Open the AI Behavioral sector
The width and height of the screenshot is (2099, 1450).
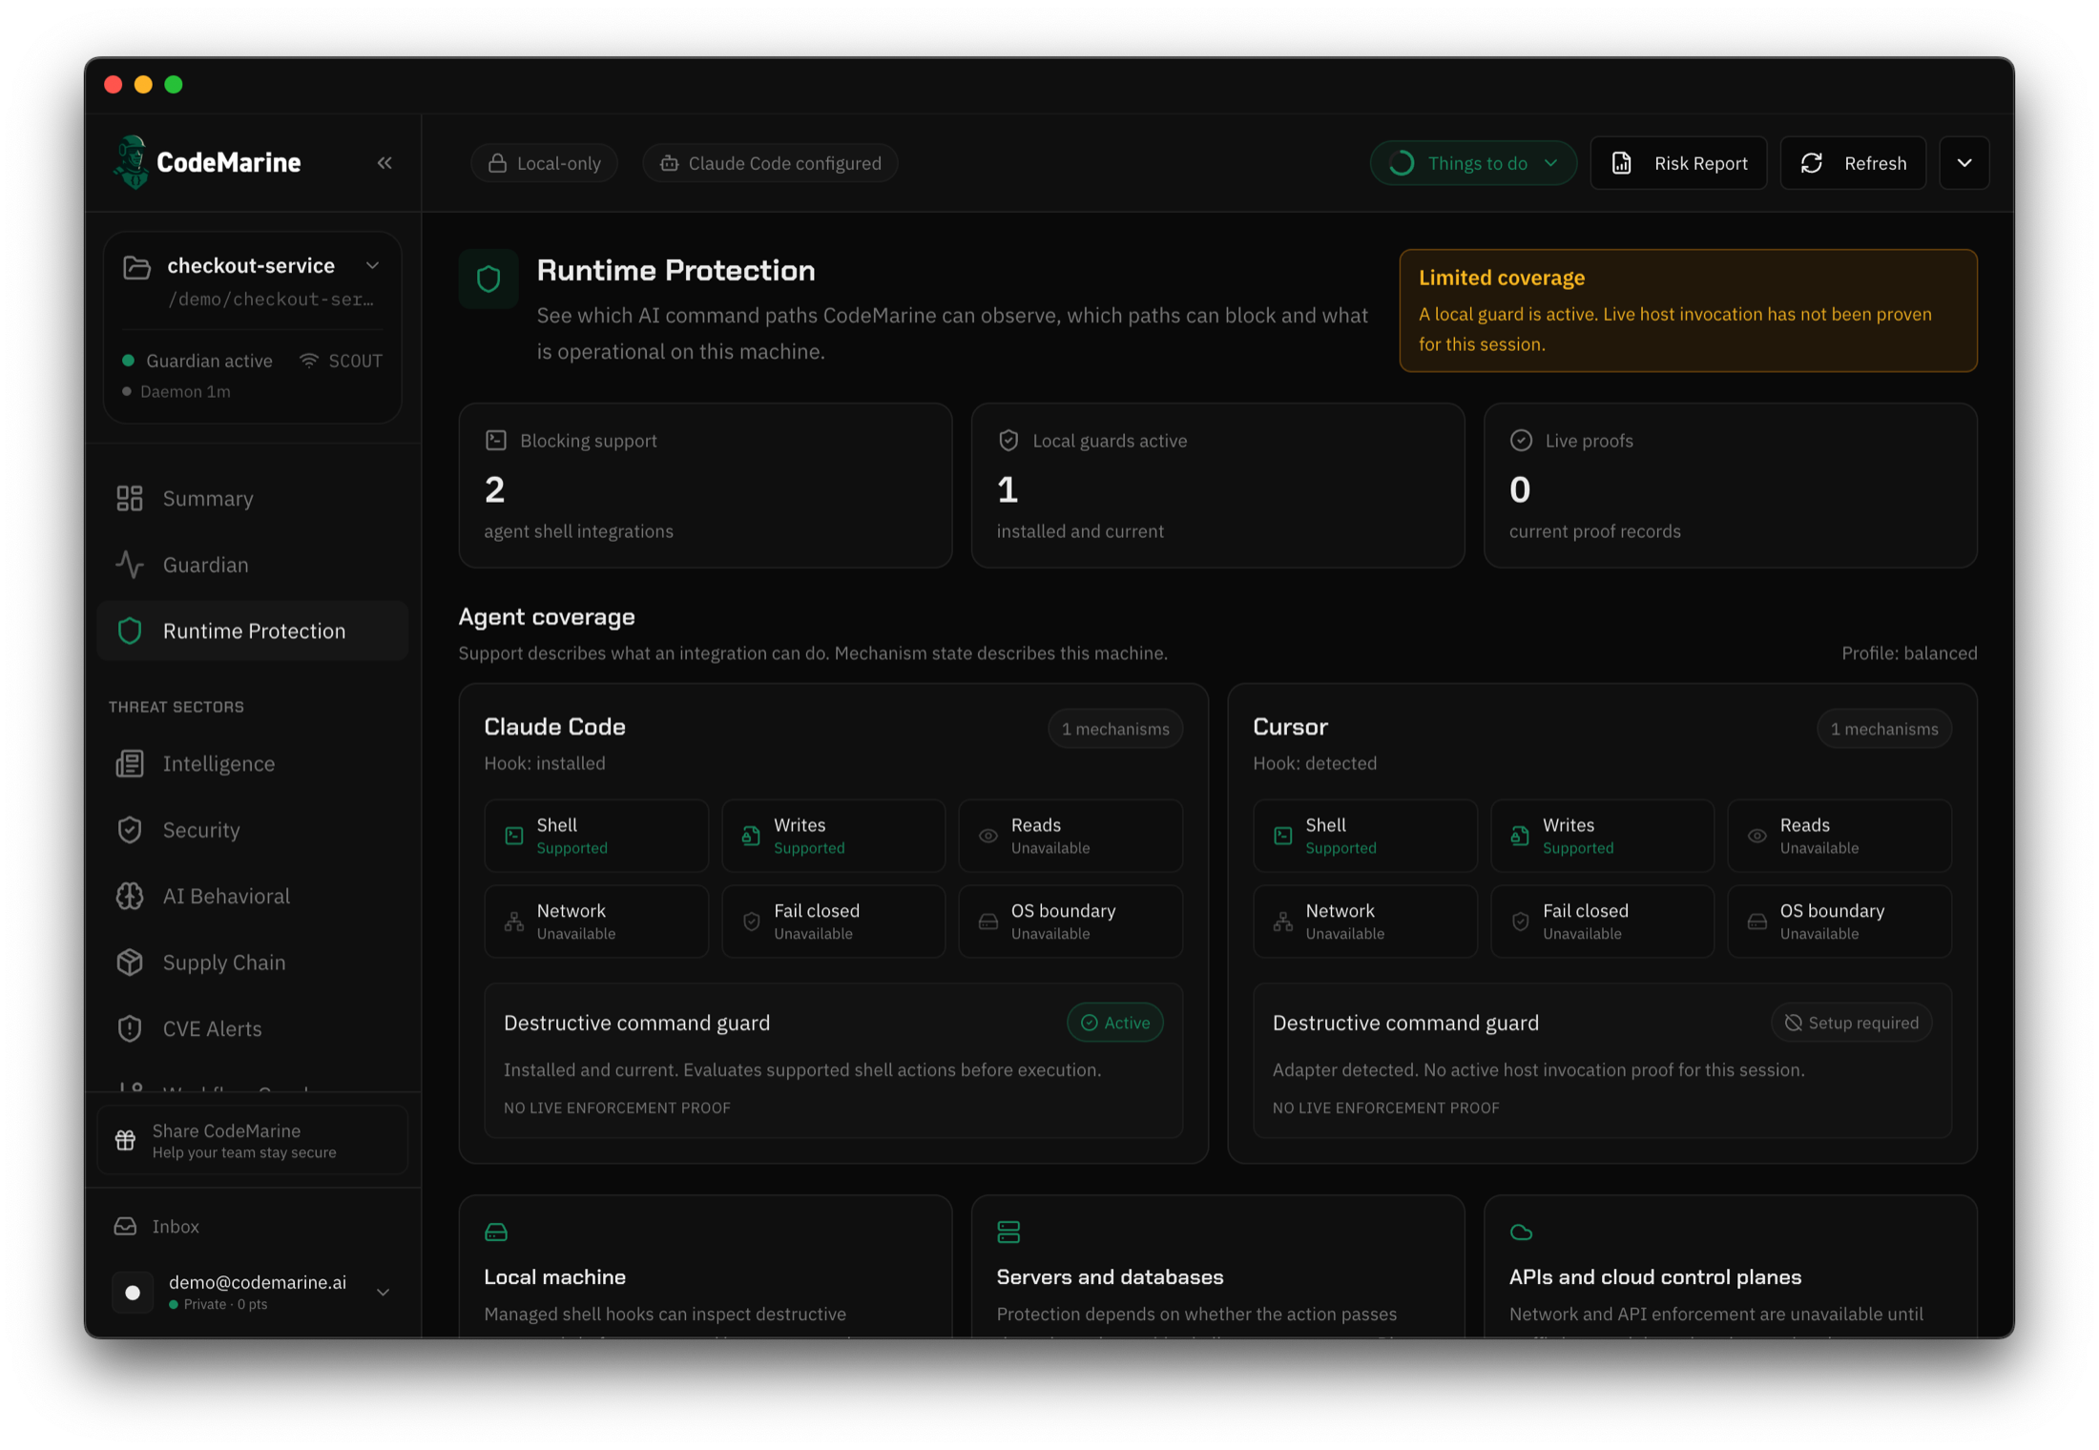pyautogui.click(x=253, y=896)
